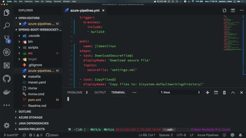The height and width of the screenshot is (138, 246).
Task: Kill terminal with trash icon
Action: 224,92
